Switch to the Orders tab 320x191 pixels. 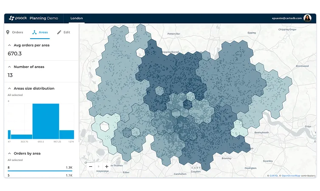click(x=14, y=32)
